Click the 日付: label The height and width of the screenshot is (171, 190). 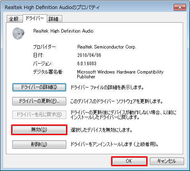click(x=38, y=55)
